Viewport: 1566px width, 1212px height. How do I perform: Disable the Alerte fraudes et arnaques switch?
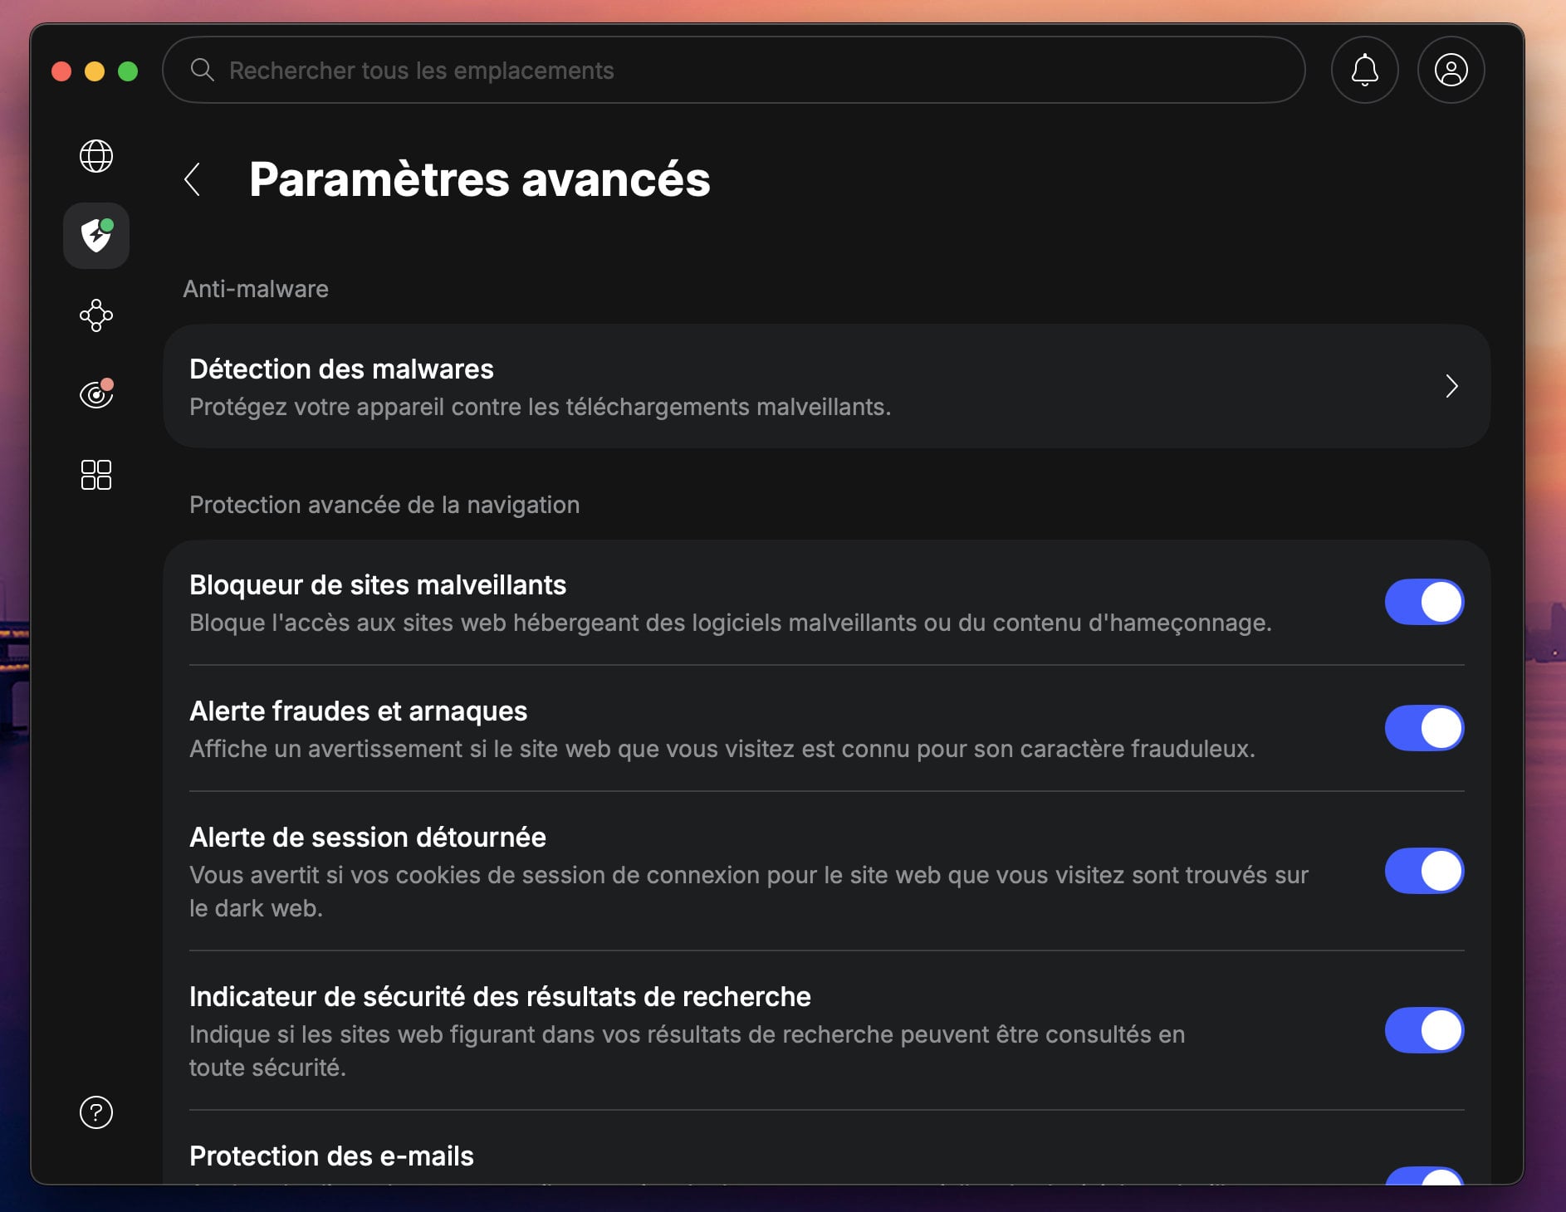[x=1424, y=728]
